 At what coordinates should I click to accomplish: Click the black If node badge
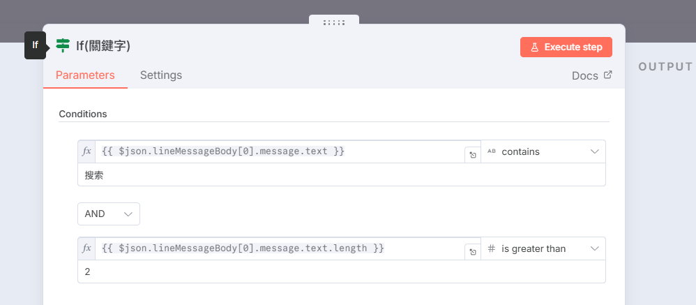coord(35,45)
